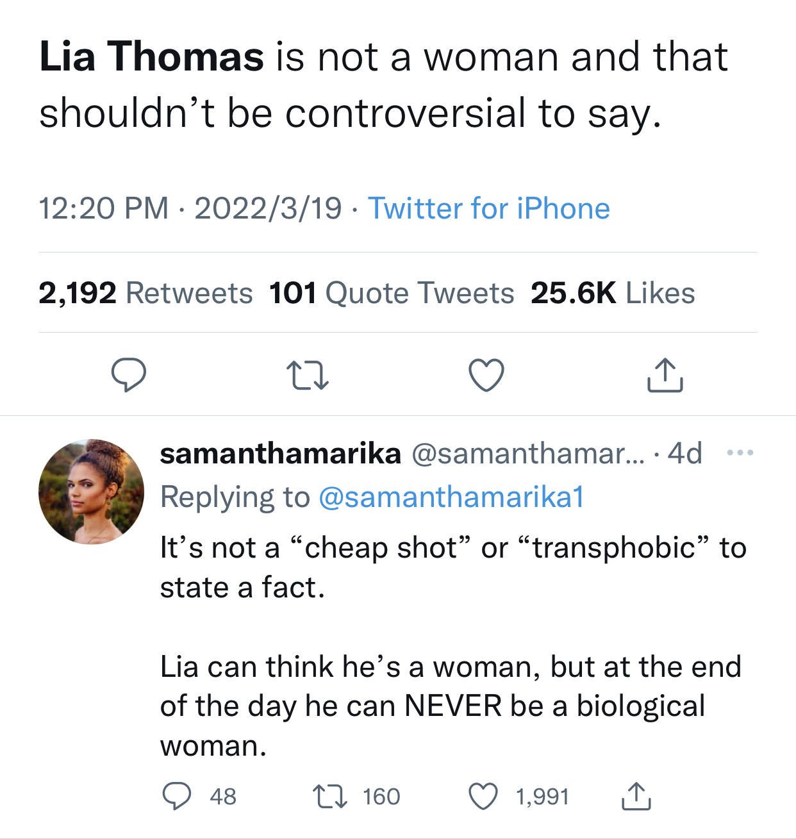View the 25.6K Likes list
Image resolution: width=796 pixels, height=839 pixels.
613,293
